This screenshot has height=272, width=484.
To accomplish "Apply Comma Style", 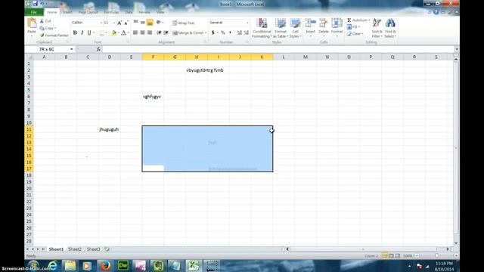I will click(230, 32).
